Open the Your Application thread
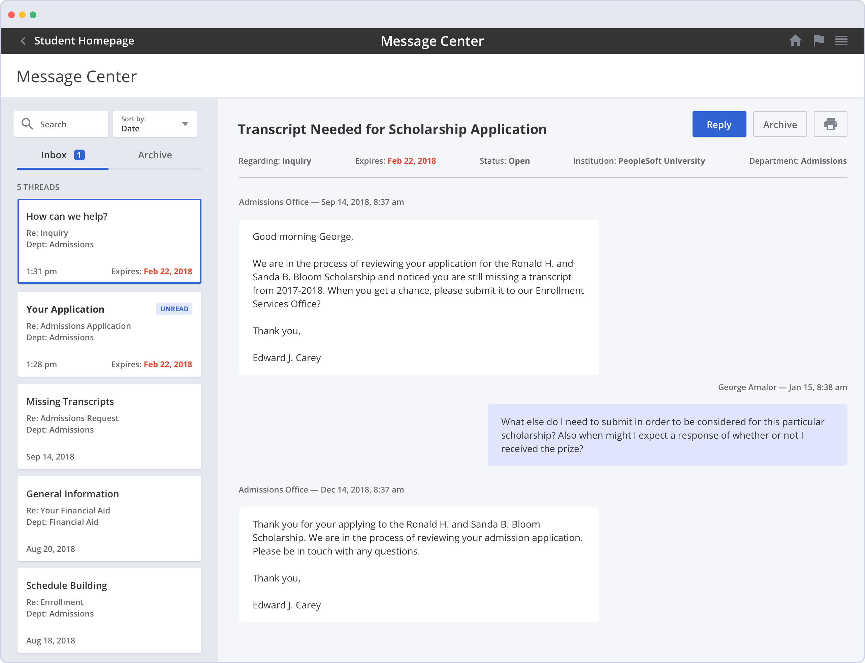The height and width of the screenshot is (663, 865). (x=109, y=334)
